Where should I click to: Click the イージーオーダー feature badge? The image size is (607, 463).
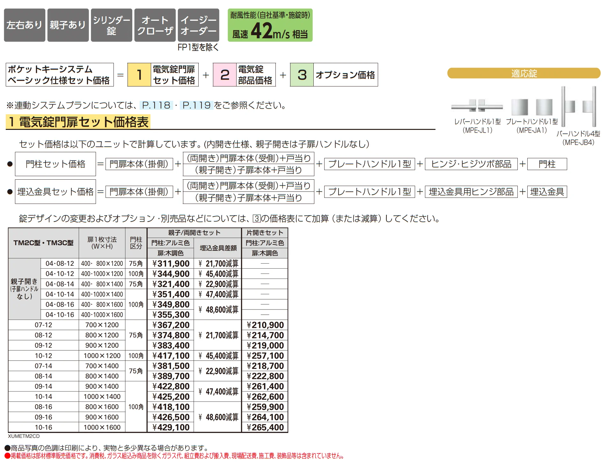click(198, 25)
